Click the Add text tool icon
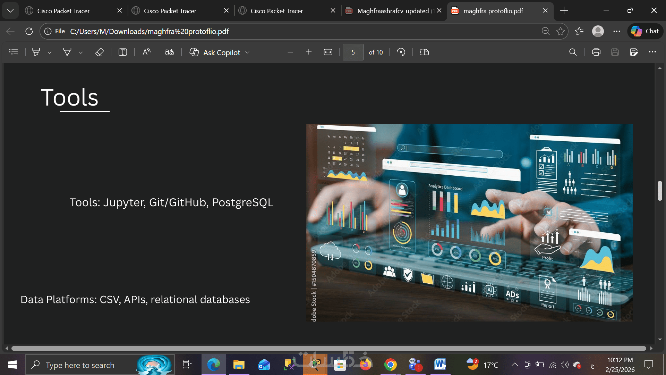The width and height of the screenshot is (666, 375). [x=122, y=52]
